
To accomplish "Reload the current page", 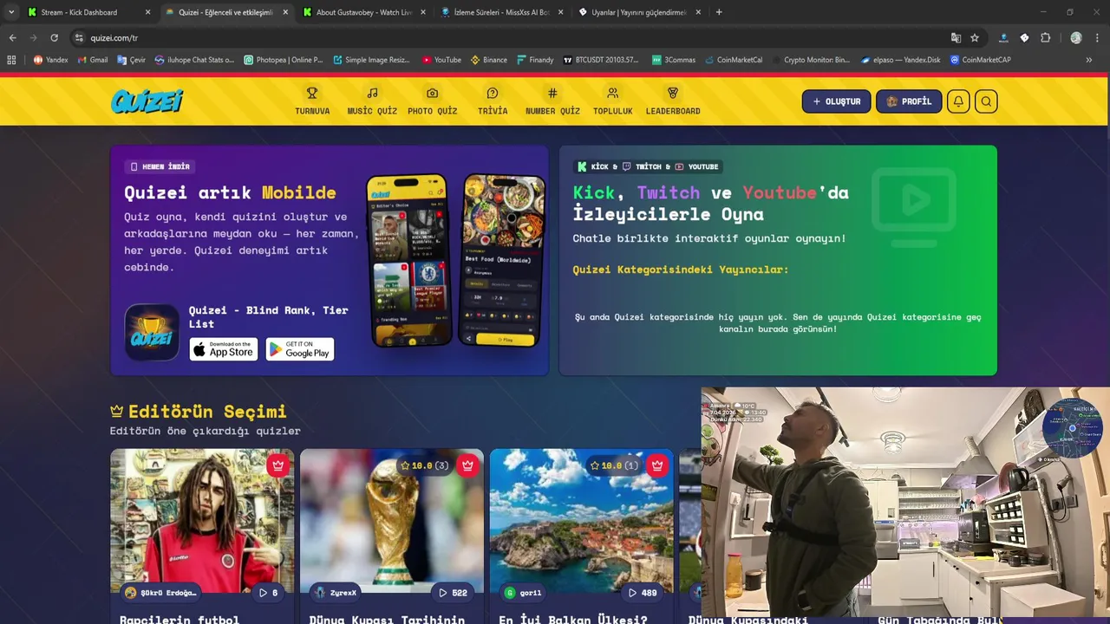I will coord(54,38).
